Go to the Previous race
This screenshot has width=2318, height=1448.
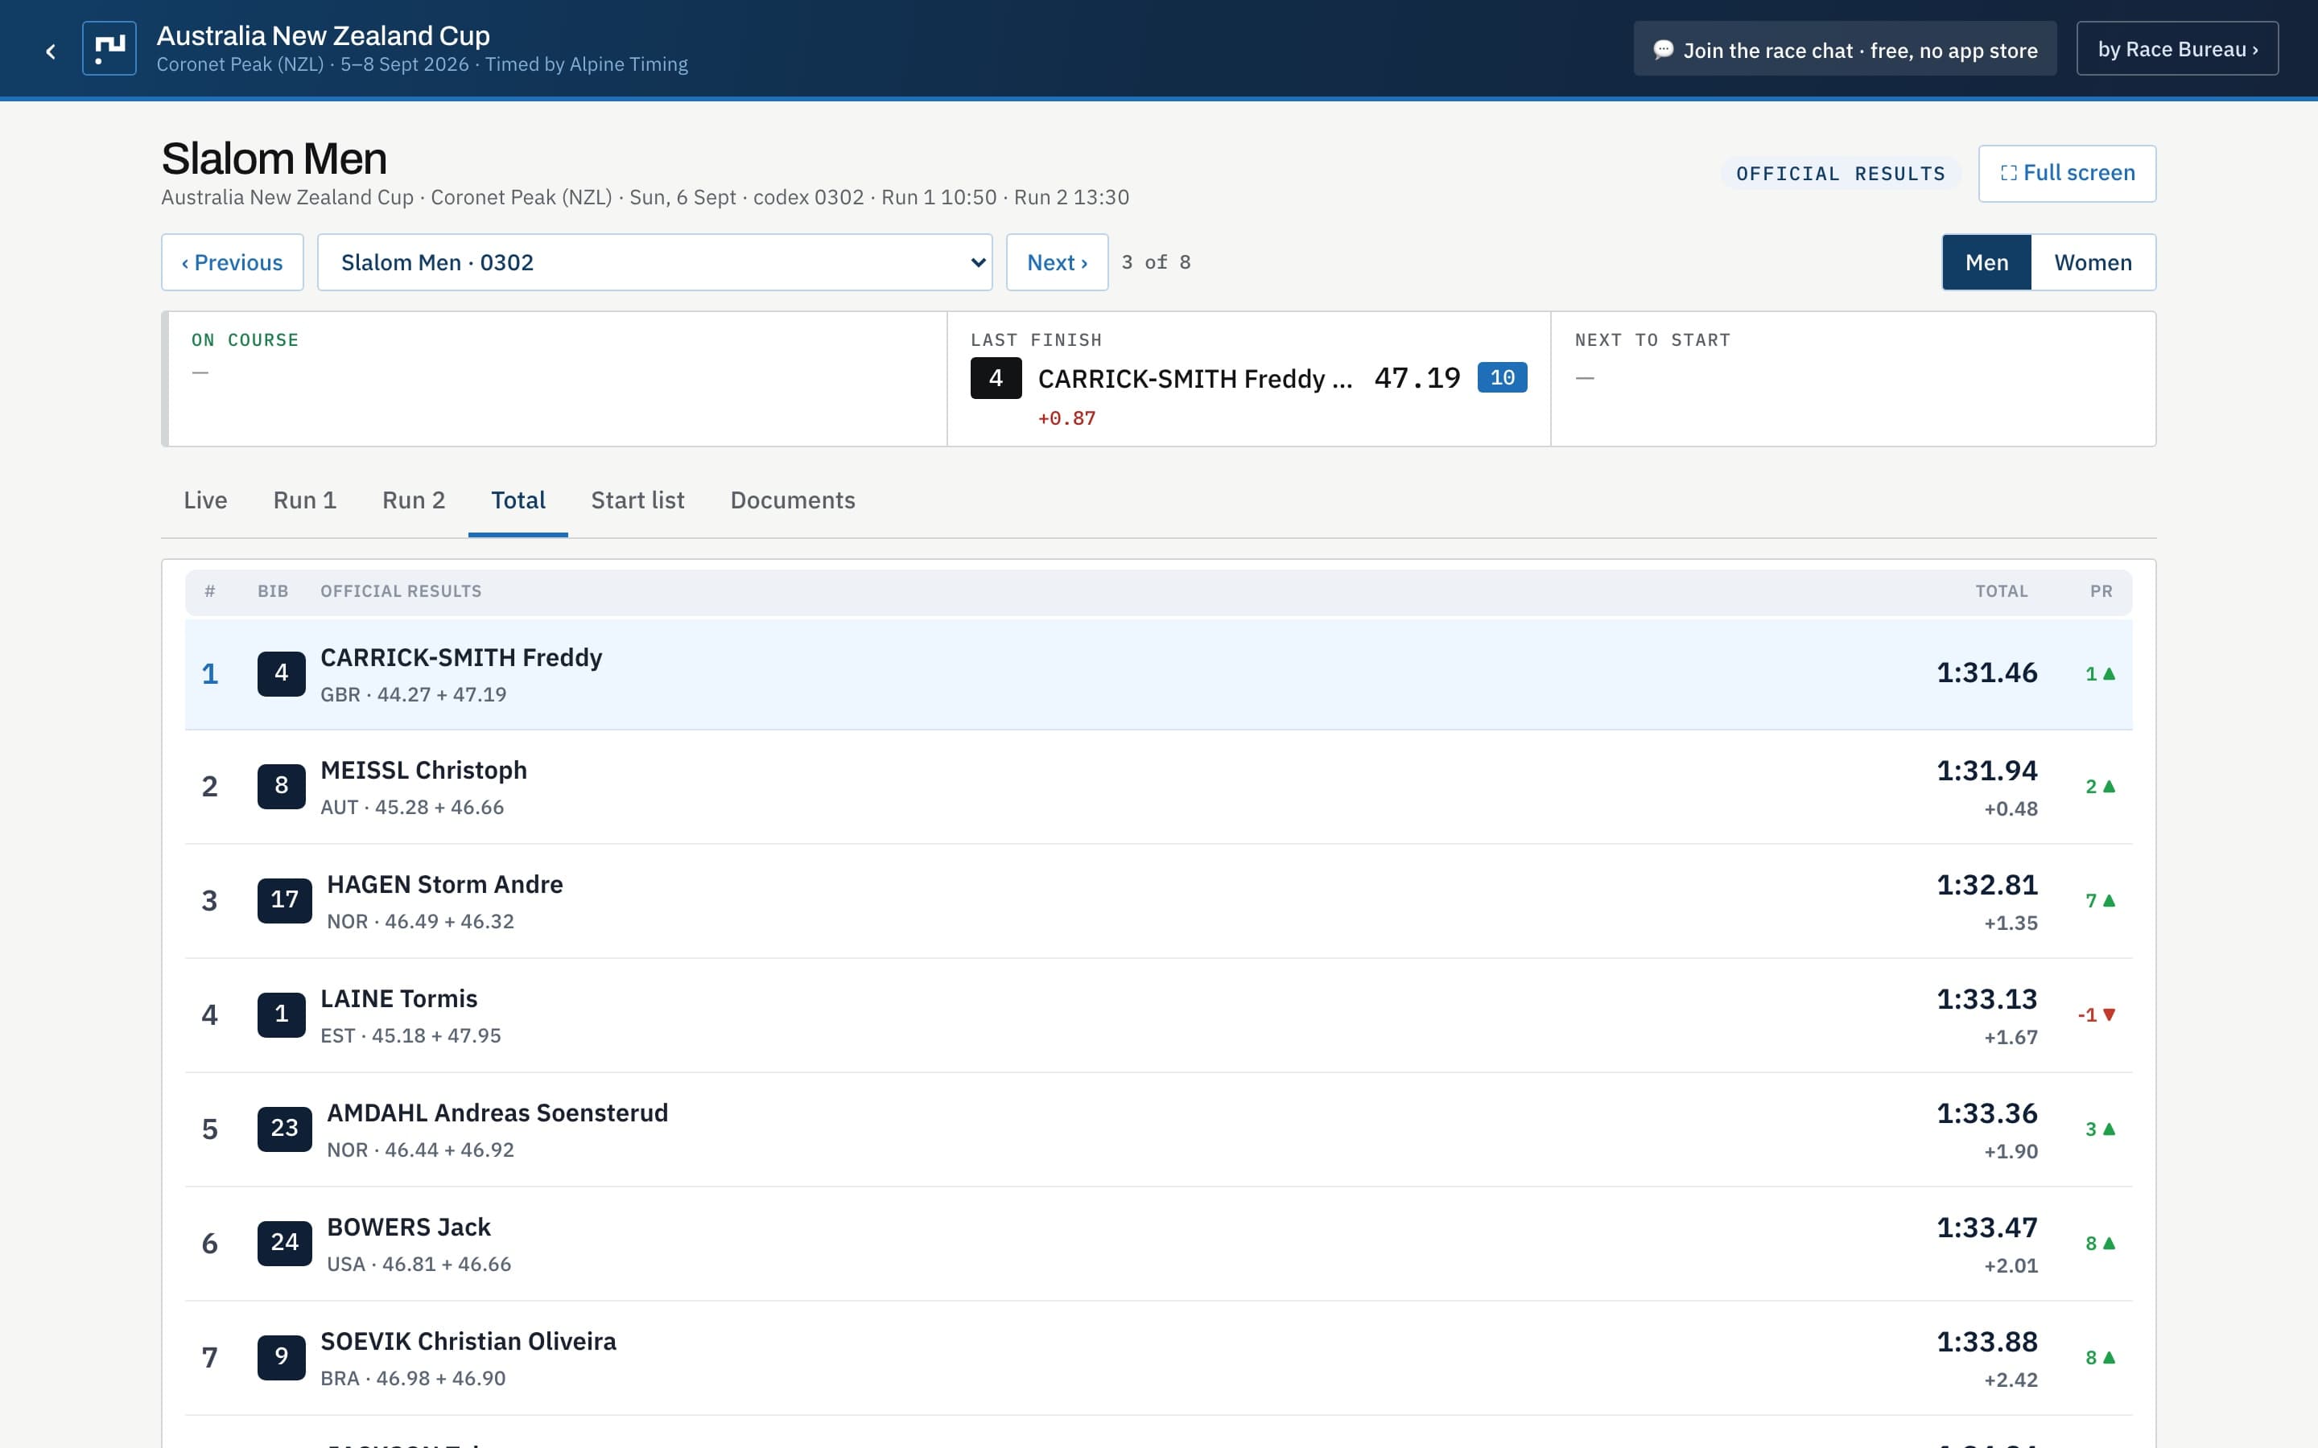point(232,262)
